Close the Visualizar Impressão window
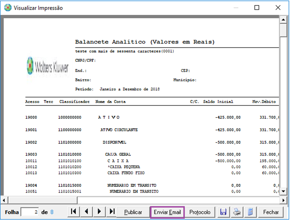 pyautogui.click(x=278, y=8)
